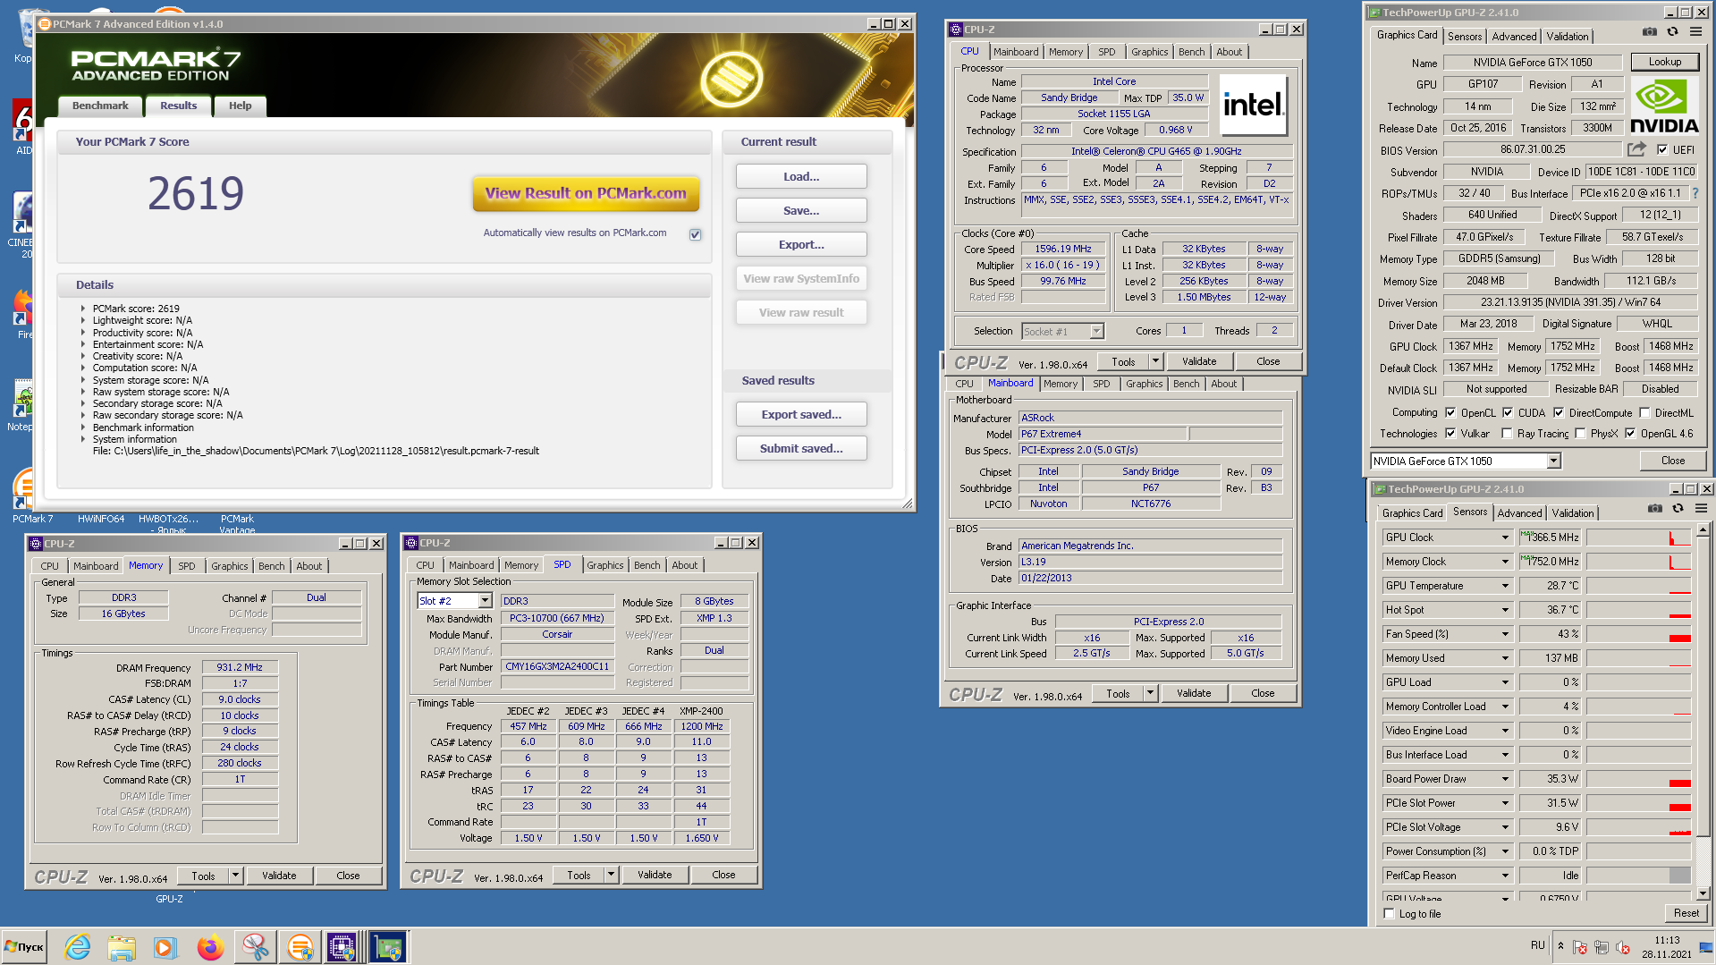Screen dimensions: 1716x965
Task: Take screenshot with top GPU-Z camera icon
Action: click(x=1650, y=32)
